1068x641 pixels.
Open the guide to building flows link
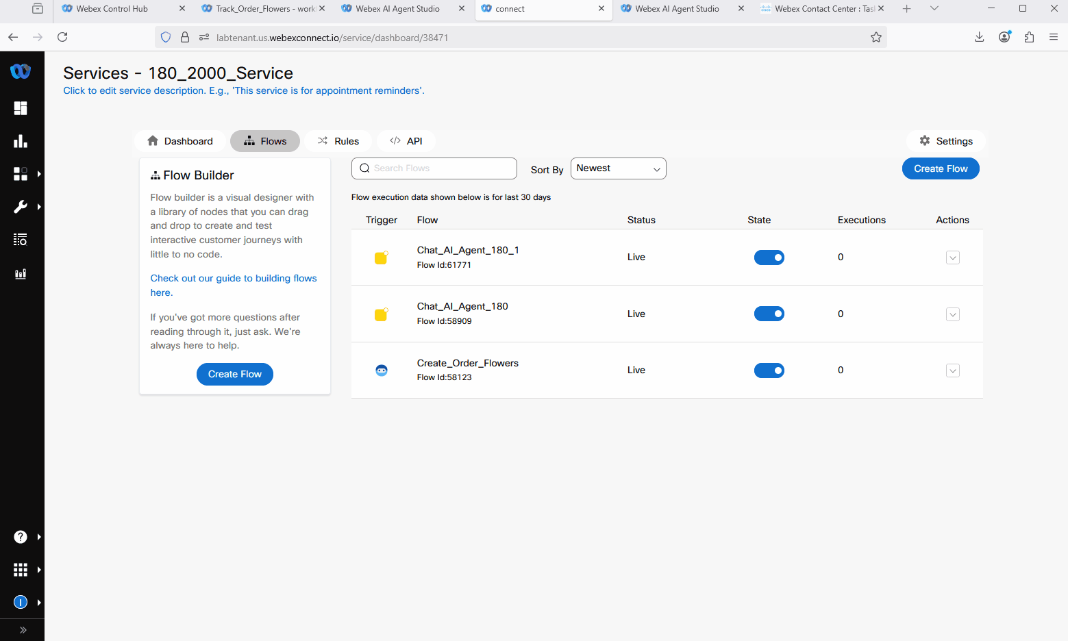tap(233, 279)
